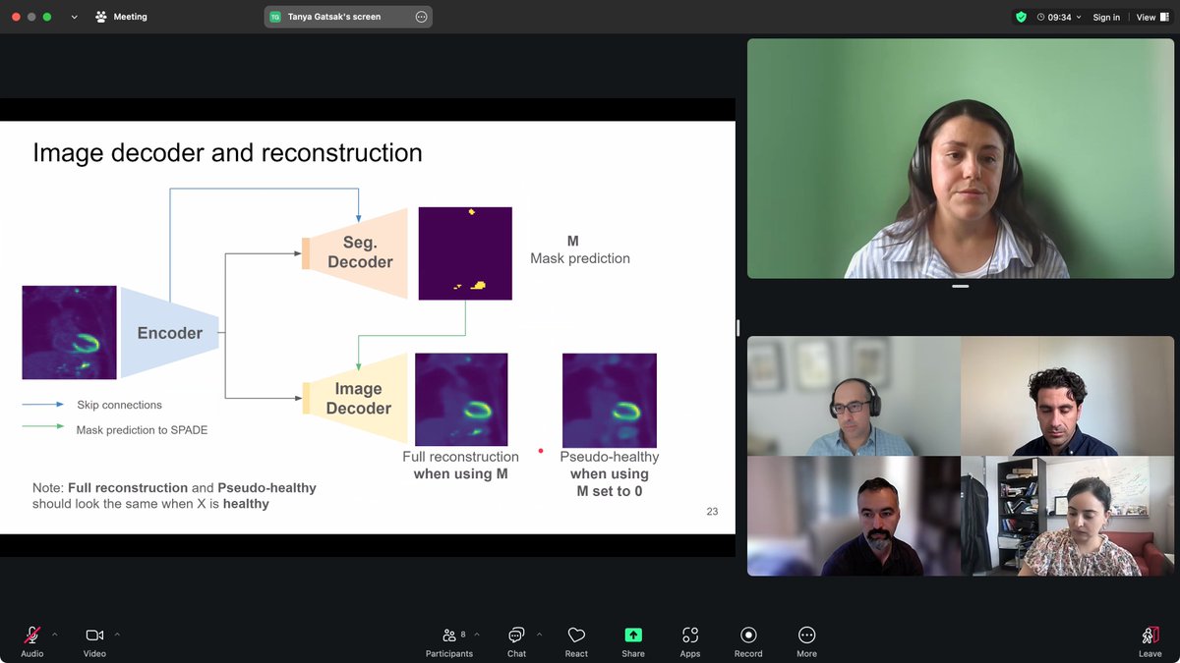Open the 09:34 meeting timer dropdown
This screenshot has width=1180, height=663.
click(x=1059, y=17)
